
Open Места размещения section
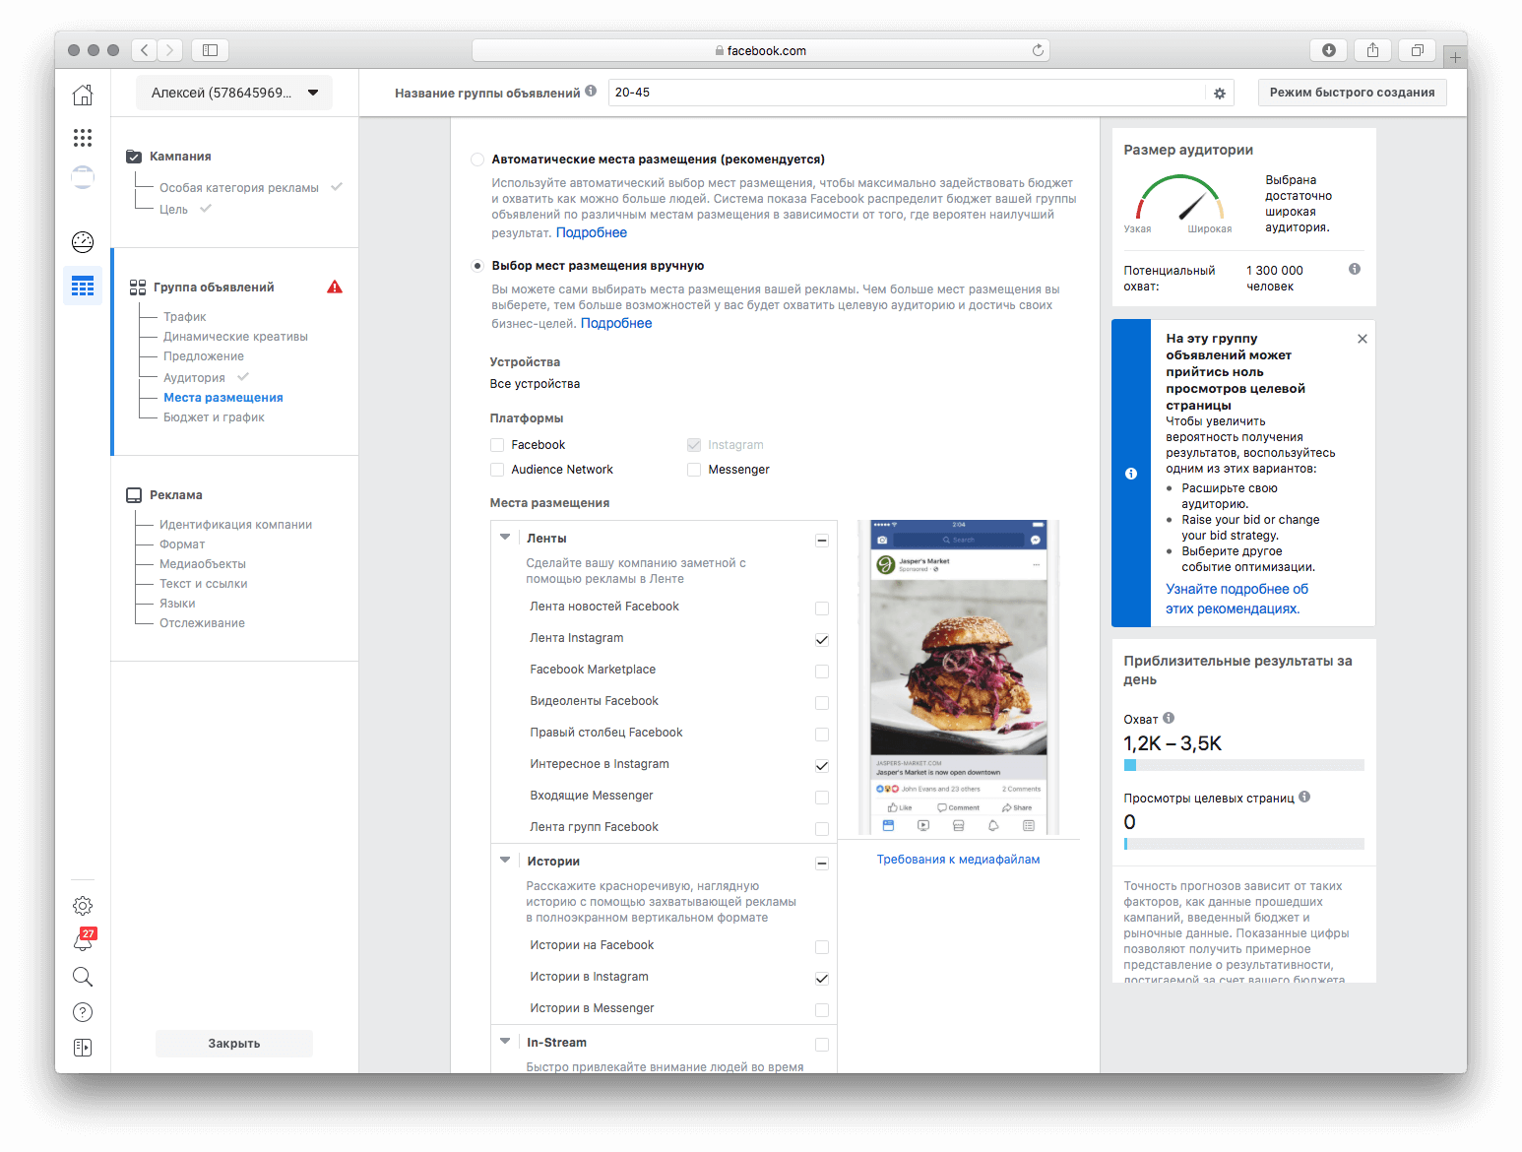223,398
